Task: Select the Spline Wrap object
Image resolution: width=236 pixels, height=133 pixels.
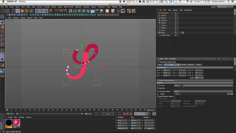Action: tap(166, 35)
